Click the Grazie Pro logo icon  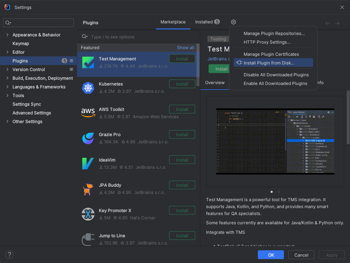88,138
